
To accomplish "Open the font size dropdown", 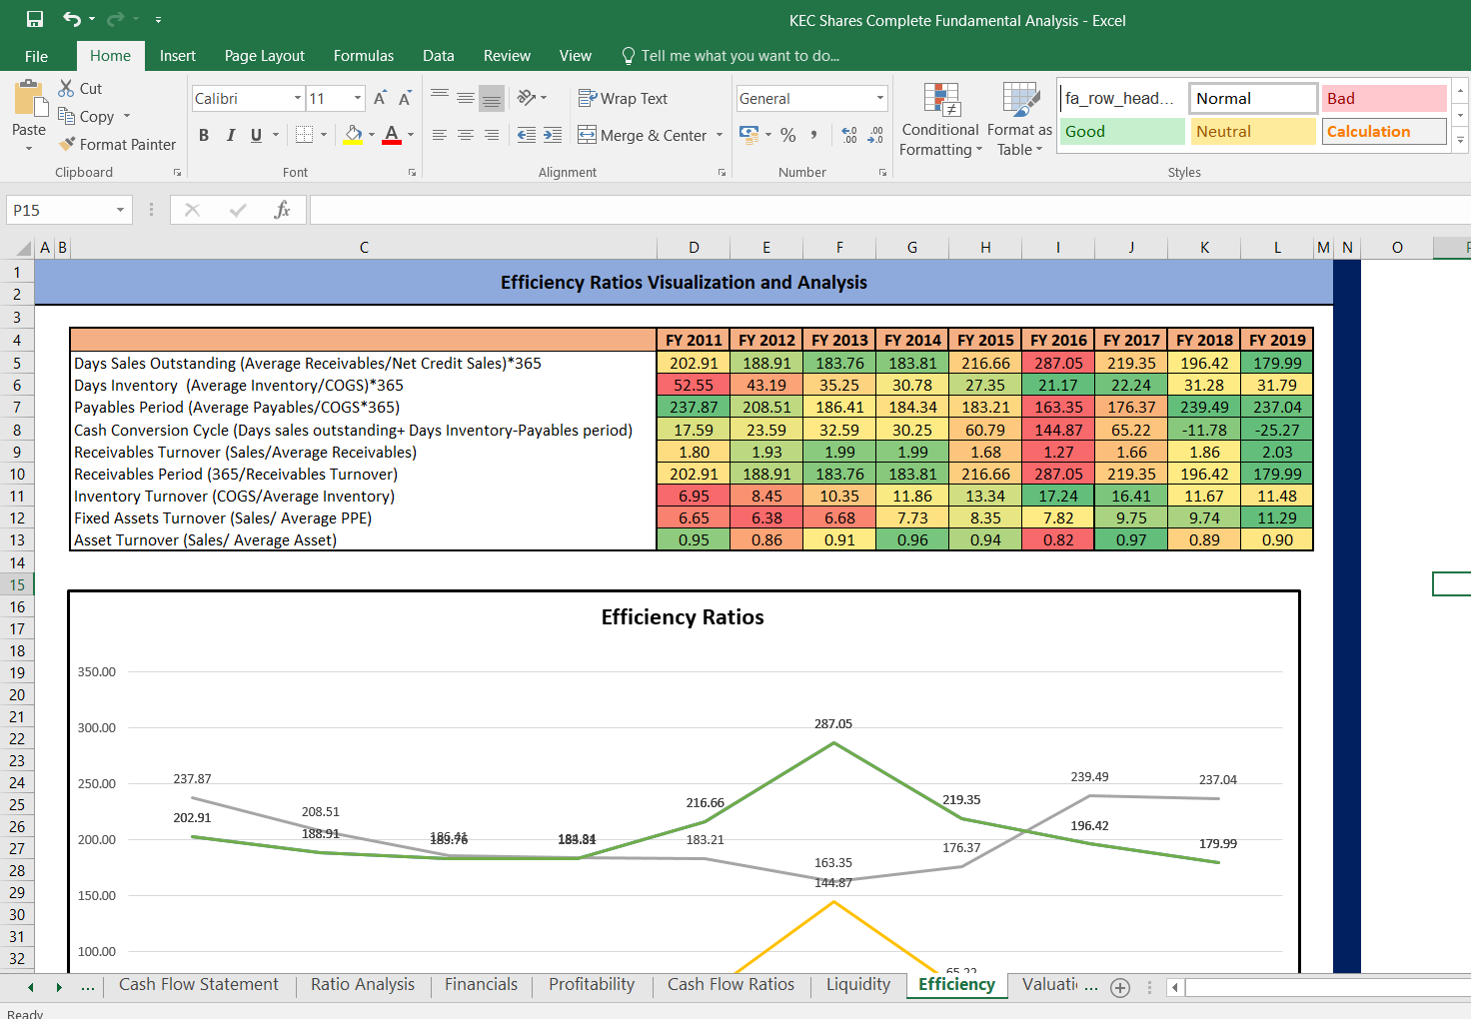I will pyautogui.click(x=358, y=98).
